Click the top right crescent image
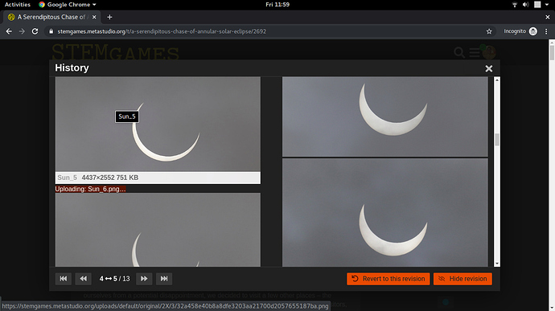The height and width of the screenshot is (311, 555). [x=385, y=117]
